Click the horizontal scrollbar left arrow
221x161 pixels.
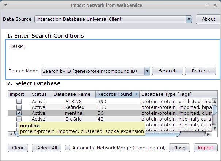coord(11,134)
